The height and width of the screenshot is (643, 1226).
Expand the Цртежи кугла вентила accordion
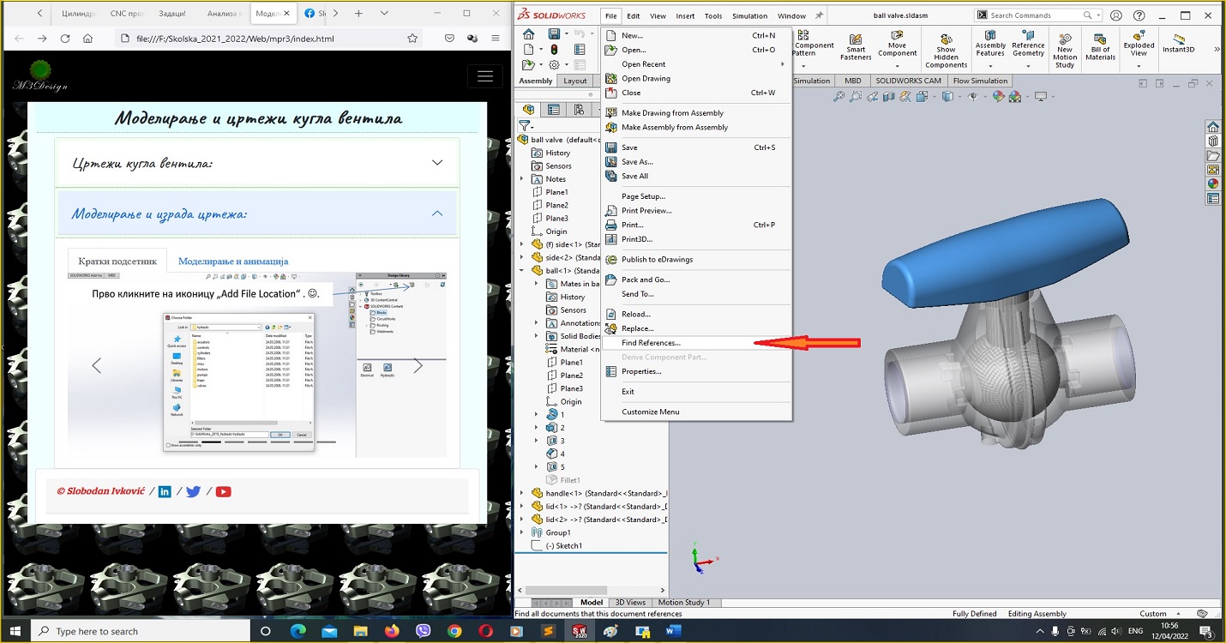pyautogui.click(x=257, y=163)
